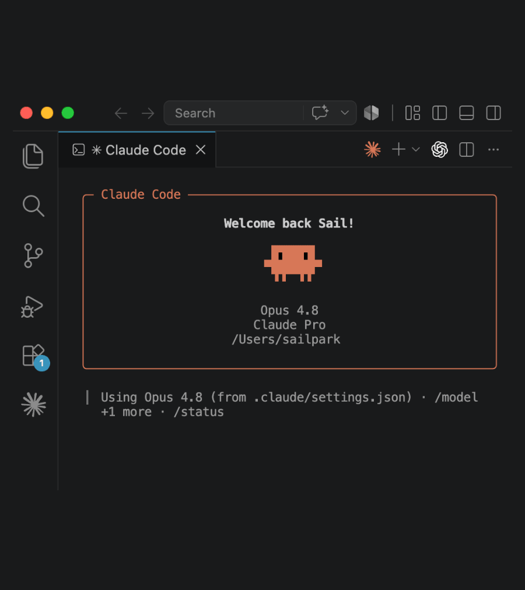The width and height of the screenshot is (525, 590).
Task: Click the "Claude Pro" plan text
Action: click(289, 325)
